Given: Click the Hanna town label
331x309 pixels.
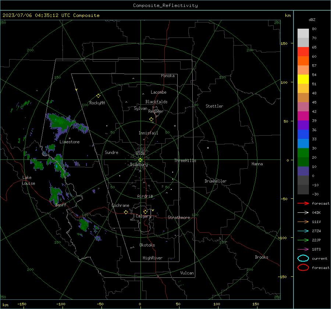Looking at the screenshot, I should (257, 164).
